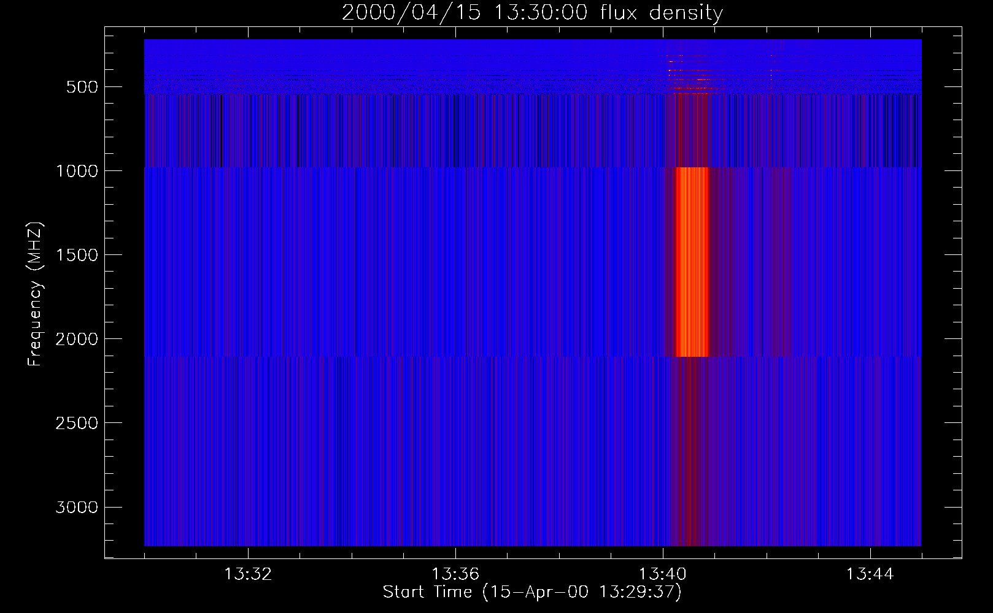The image size is (993, 613).
Task: Select the 1500 frequency tick label
Action: (77, 255)
